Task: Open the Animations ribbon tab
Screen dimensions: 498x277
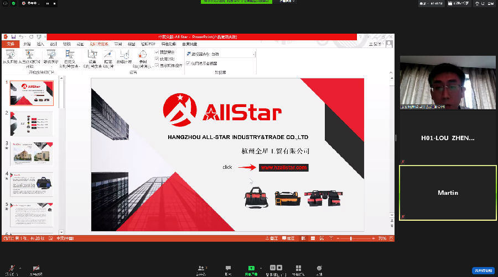Action: click(x=80, y=44)
